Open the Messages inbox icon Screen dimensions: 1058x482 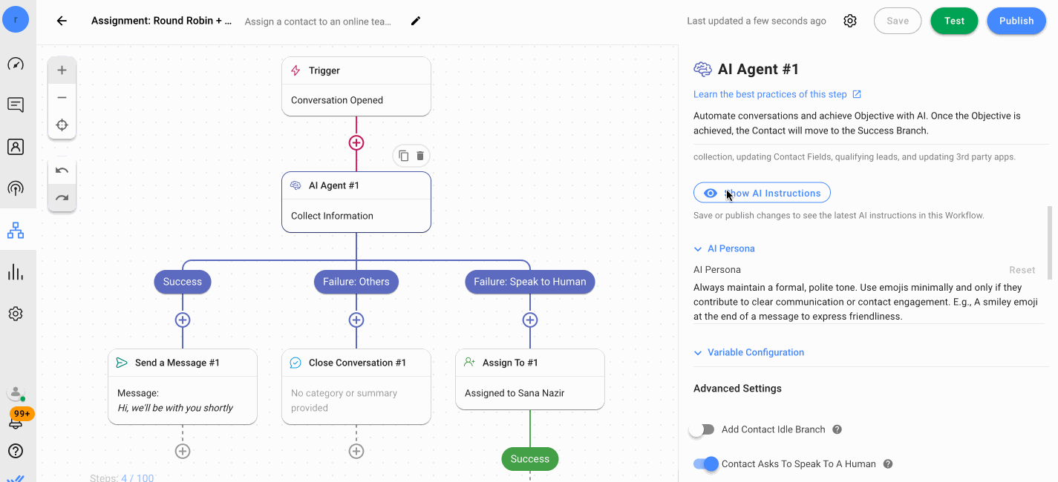[x=16, y=105]
